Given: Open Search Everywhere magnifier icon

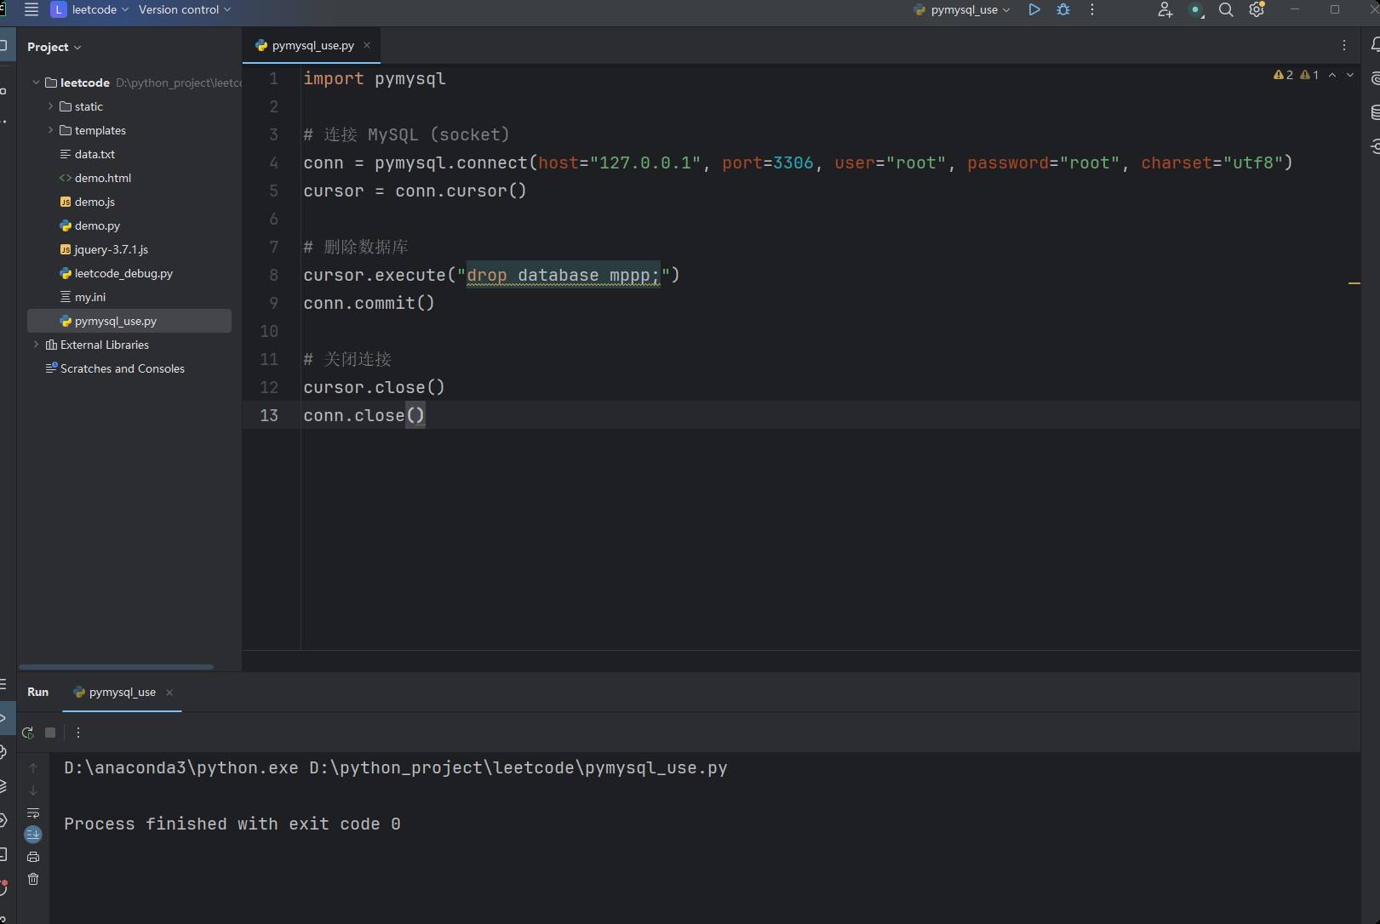Looking at the screenshot, I should pos(1226,9).
